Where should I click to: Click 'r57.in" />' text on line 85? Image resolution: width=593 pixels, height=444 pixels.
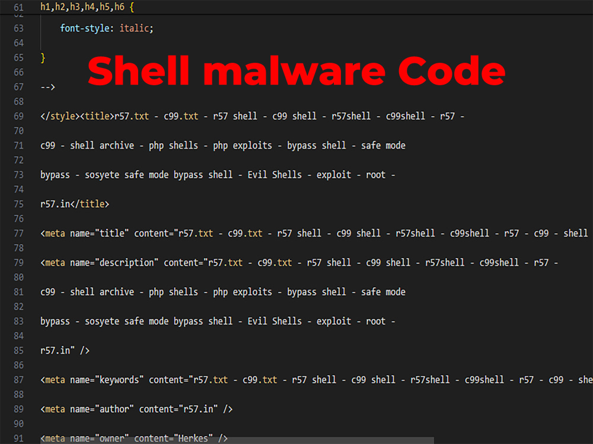[x=65, y=350]
